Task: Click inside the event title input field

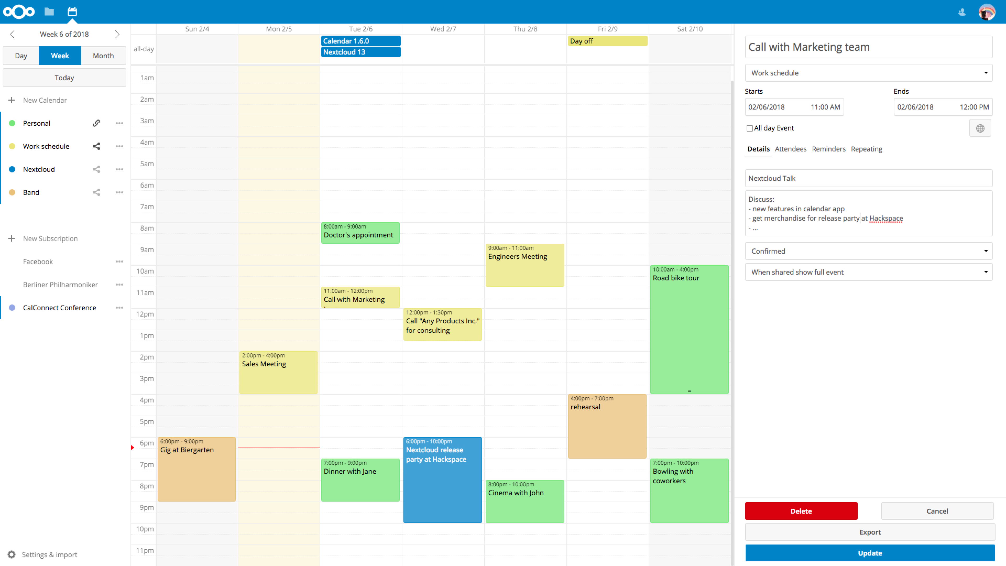Action: (x=869, y=46)
